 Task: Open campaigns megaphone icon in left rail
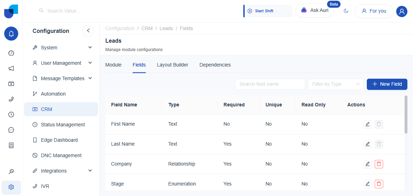(x=11, y=69)
